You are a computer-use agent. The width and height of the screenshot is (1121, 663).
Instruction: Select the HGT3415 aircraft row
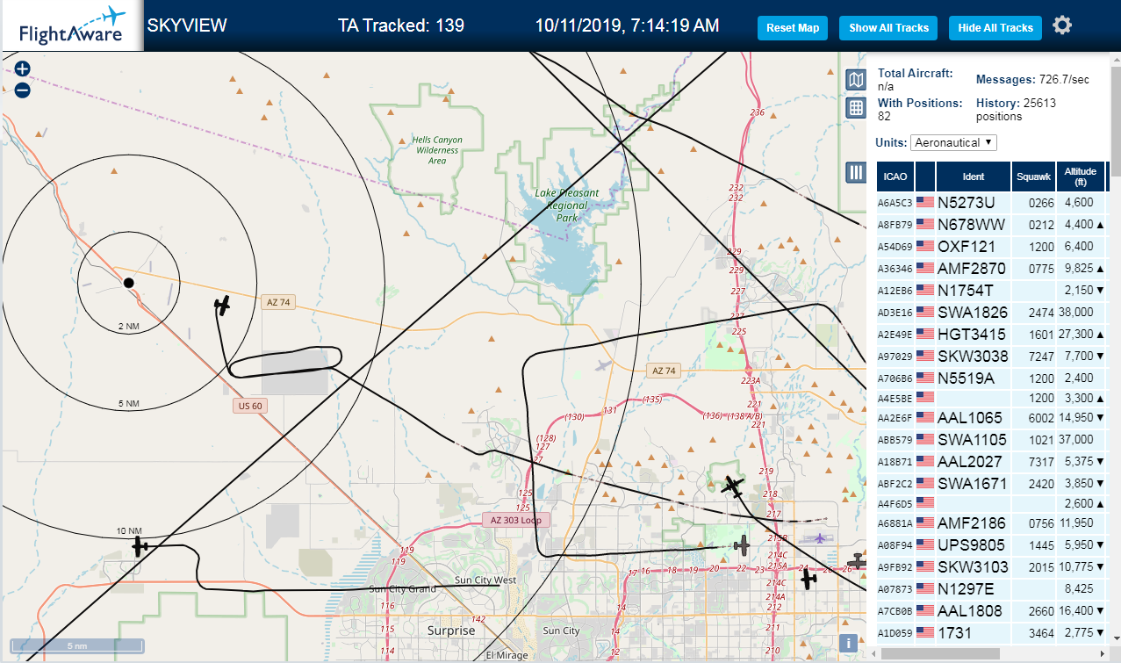(x=992, y=334)
